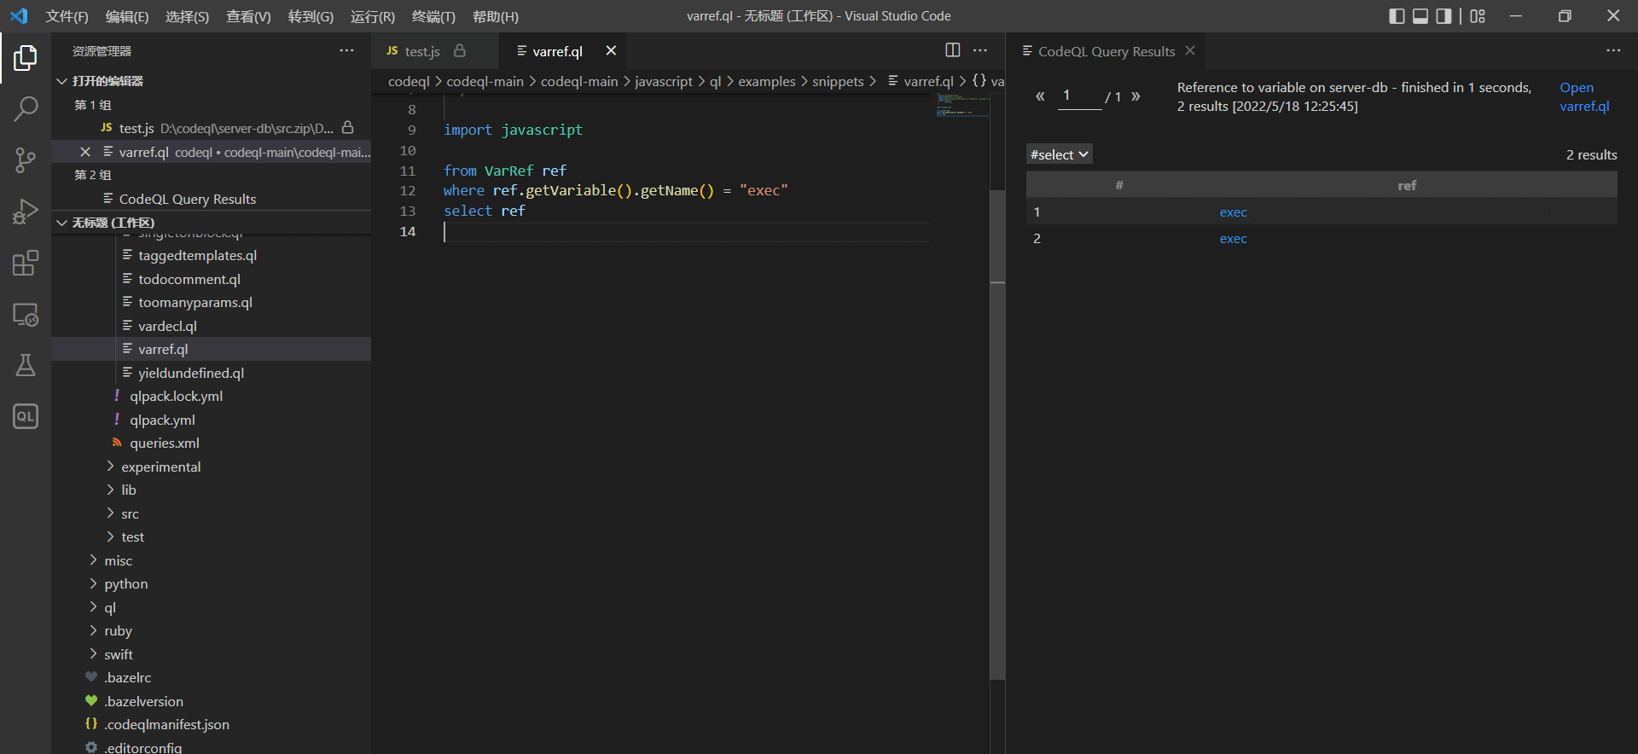The width and height of the screenshot is (1638, 754).
Task: Click the results page number field
Action: [x=1079, y=96]
